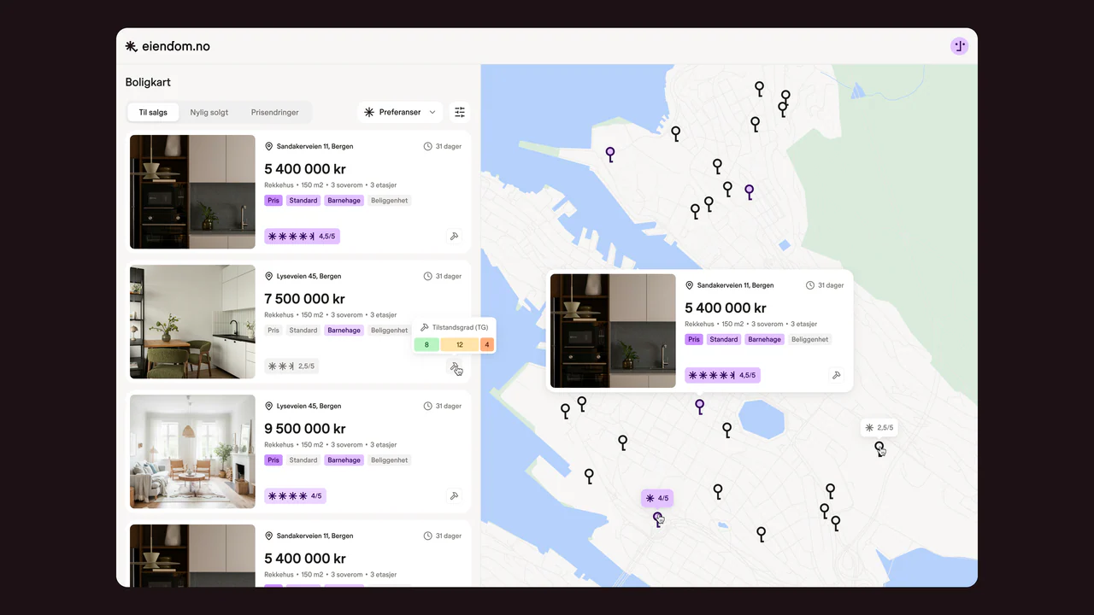Switch to the Nylig solgt tab
The width and height of the screenshot is (1094, 615).
pos(209,112)
